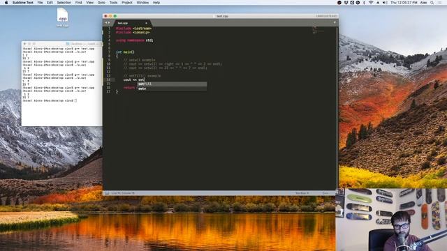Click the Line, Column indicator in status bar

123,193
